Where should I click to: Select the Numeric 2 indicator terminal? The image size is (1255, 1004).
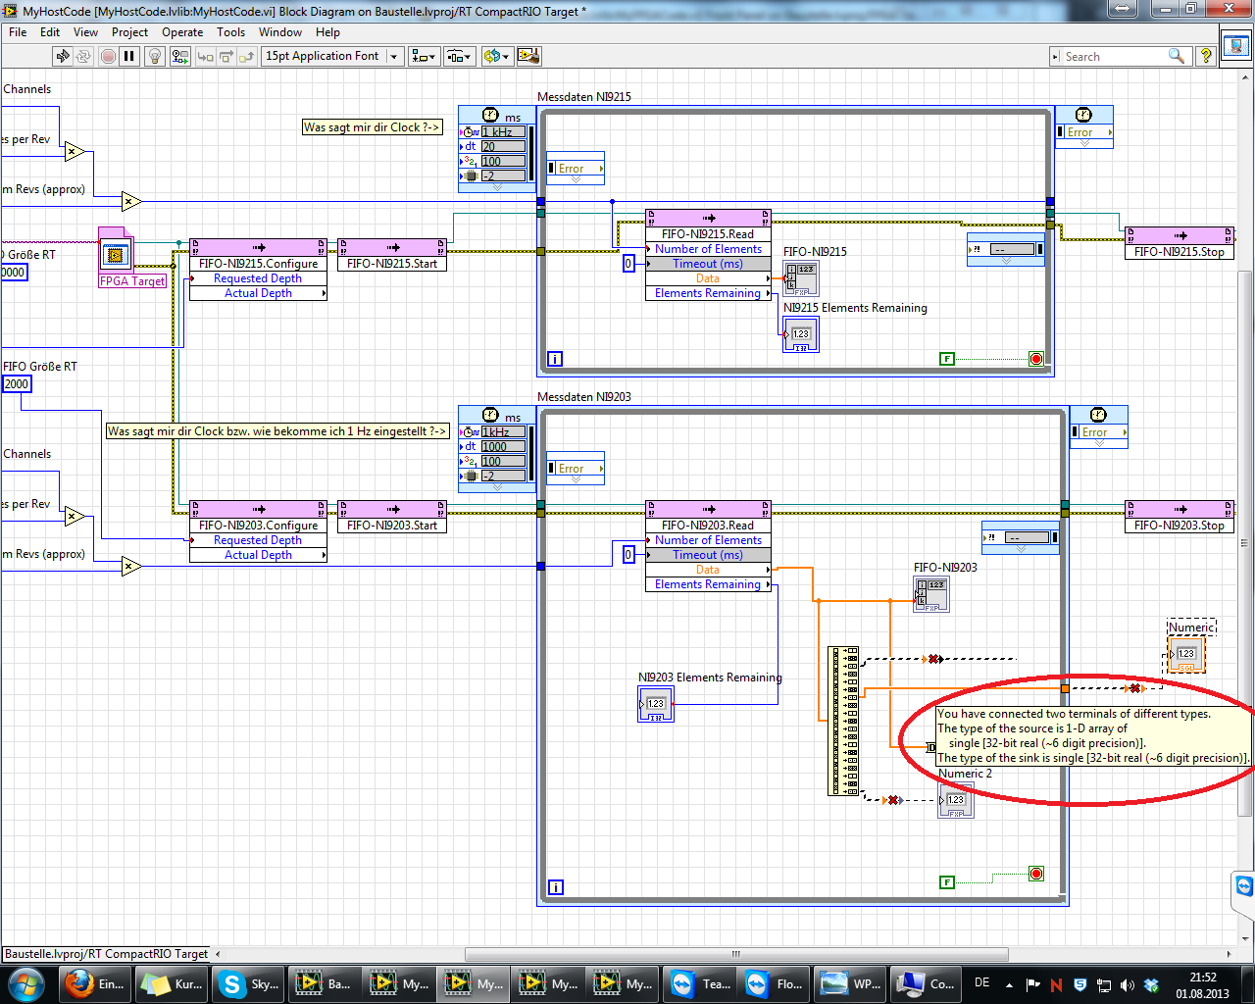click(x=956, y=800)
